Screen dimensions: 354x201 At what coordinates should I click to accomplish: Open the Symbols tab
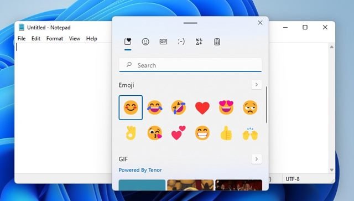tap(199, 42)
